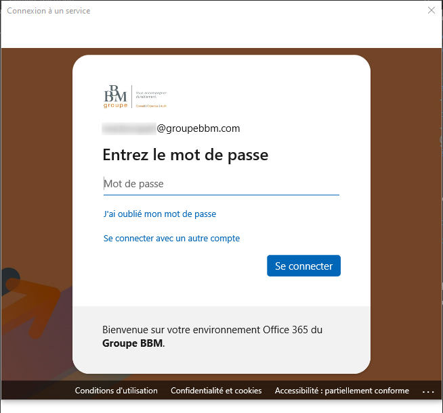The width and height of the screenshot is (443, 413).
Task: Choose Se connecter avec un autre compte
Action: [171, 238]
